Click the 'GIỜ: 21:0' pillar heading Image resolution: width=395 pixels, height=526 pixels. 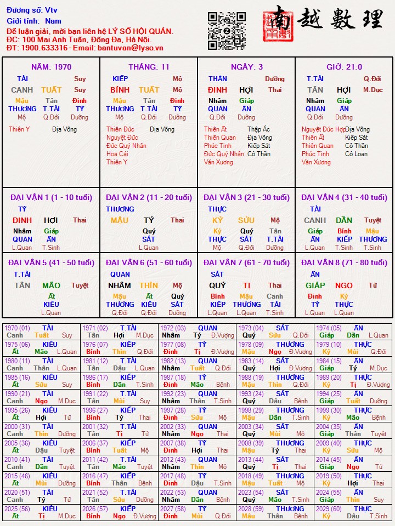(345, 67)
